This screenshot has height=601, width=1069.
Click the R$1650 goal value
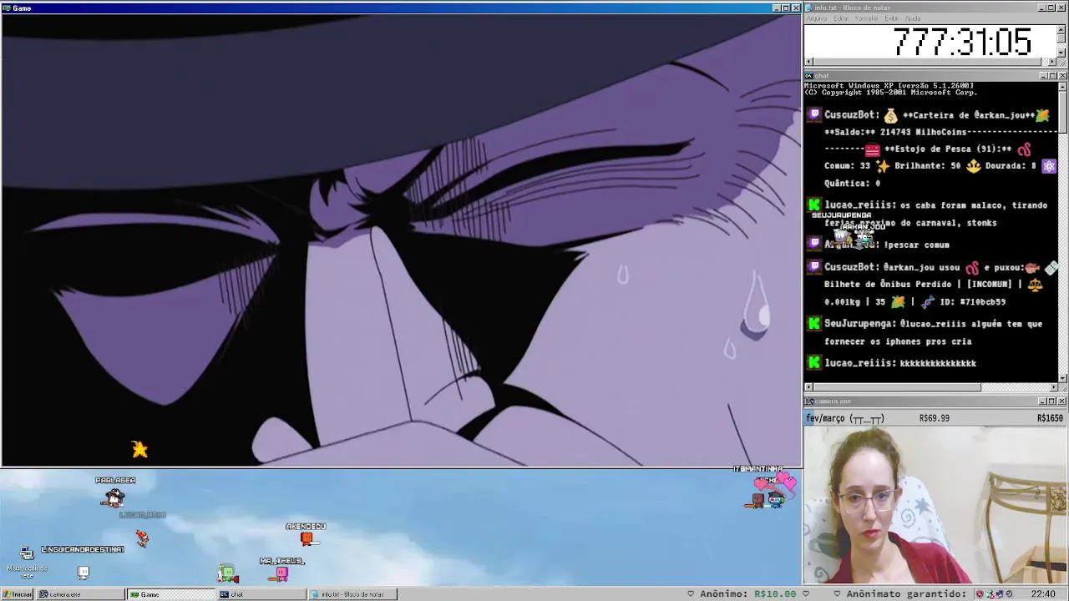tap(1051, 418)
